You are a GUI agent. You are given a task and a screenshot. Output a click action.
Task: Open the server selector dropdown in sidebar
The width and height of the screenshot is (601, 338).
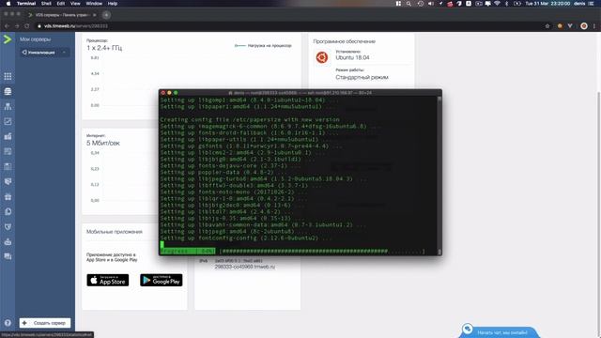tap(45, 53)
